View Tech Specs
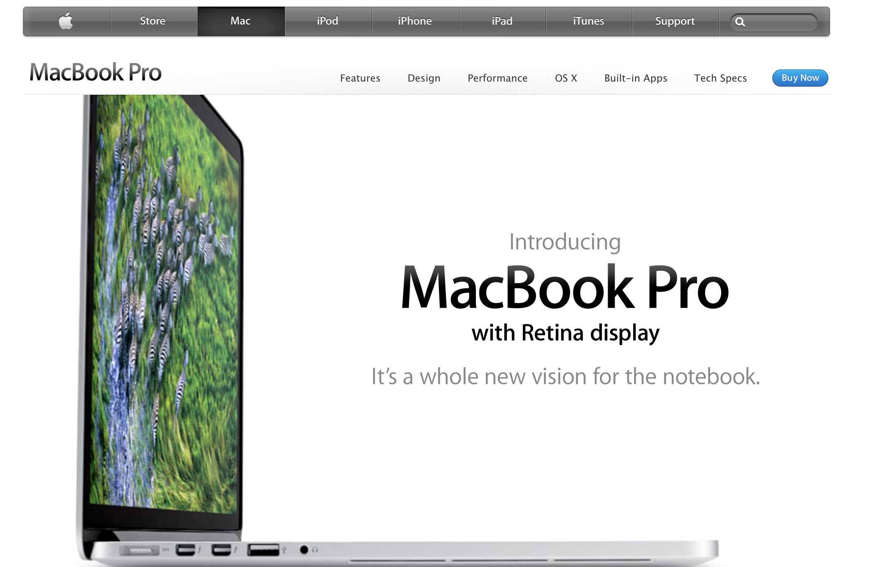Image resolution: width=881 pixels, height=567 pixels. [720, 78]
